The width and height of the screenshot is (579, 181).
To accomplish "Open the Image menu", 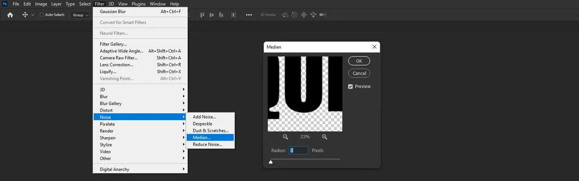I will (x=41, y=4).
